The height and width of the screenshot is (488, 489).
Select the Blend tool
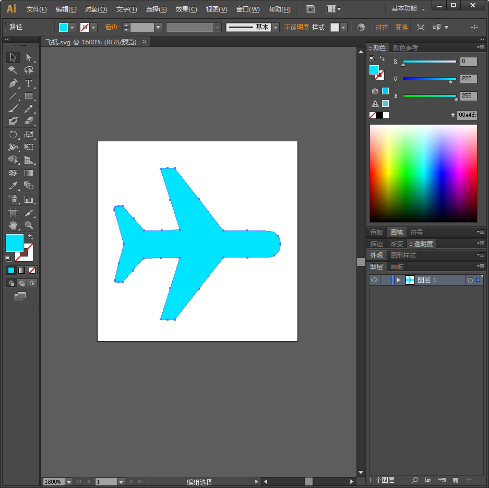click(29, 186)
